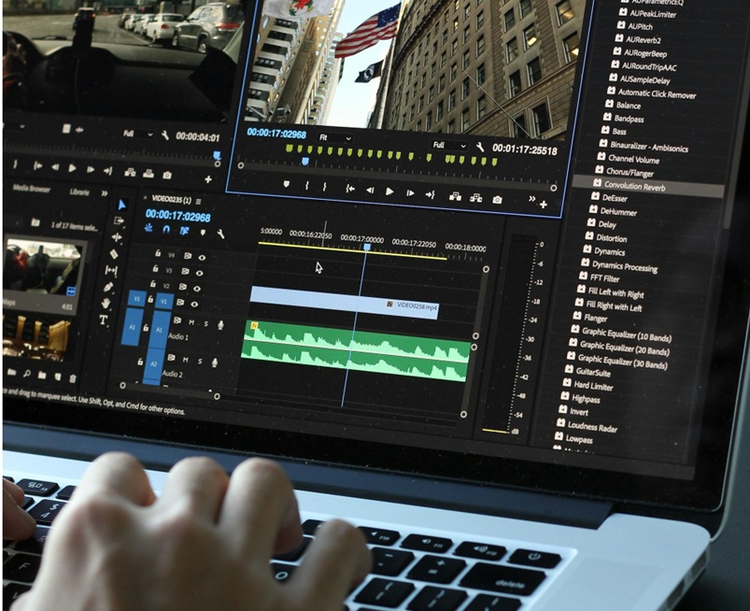The width and height of the screenshot is (750, 611).
Task: Click the blue timeline playhead marker
Action: [366, 247]
